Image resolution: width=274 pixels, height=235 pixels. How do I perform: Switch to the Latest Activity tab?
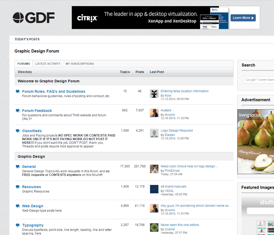(x=48, y=64)
